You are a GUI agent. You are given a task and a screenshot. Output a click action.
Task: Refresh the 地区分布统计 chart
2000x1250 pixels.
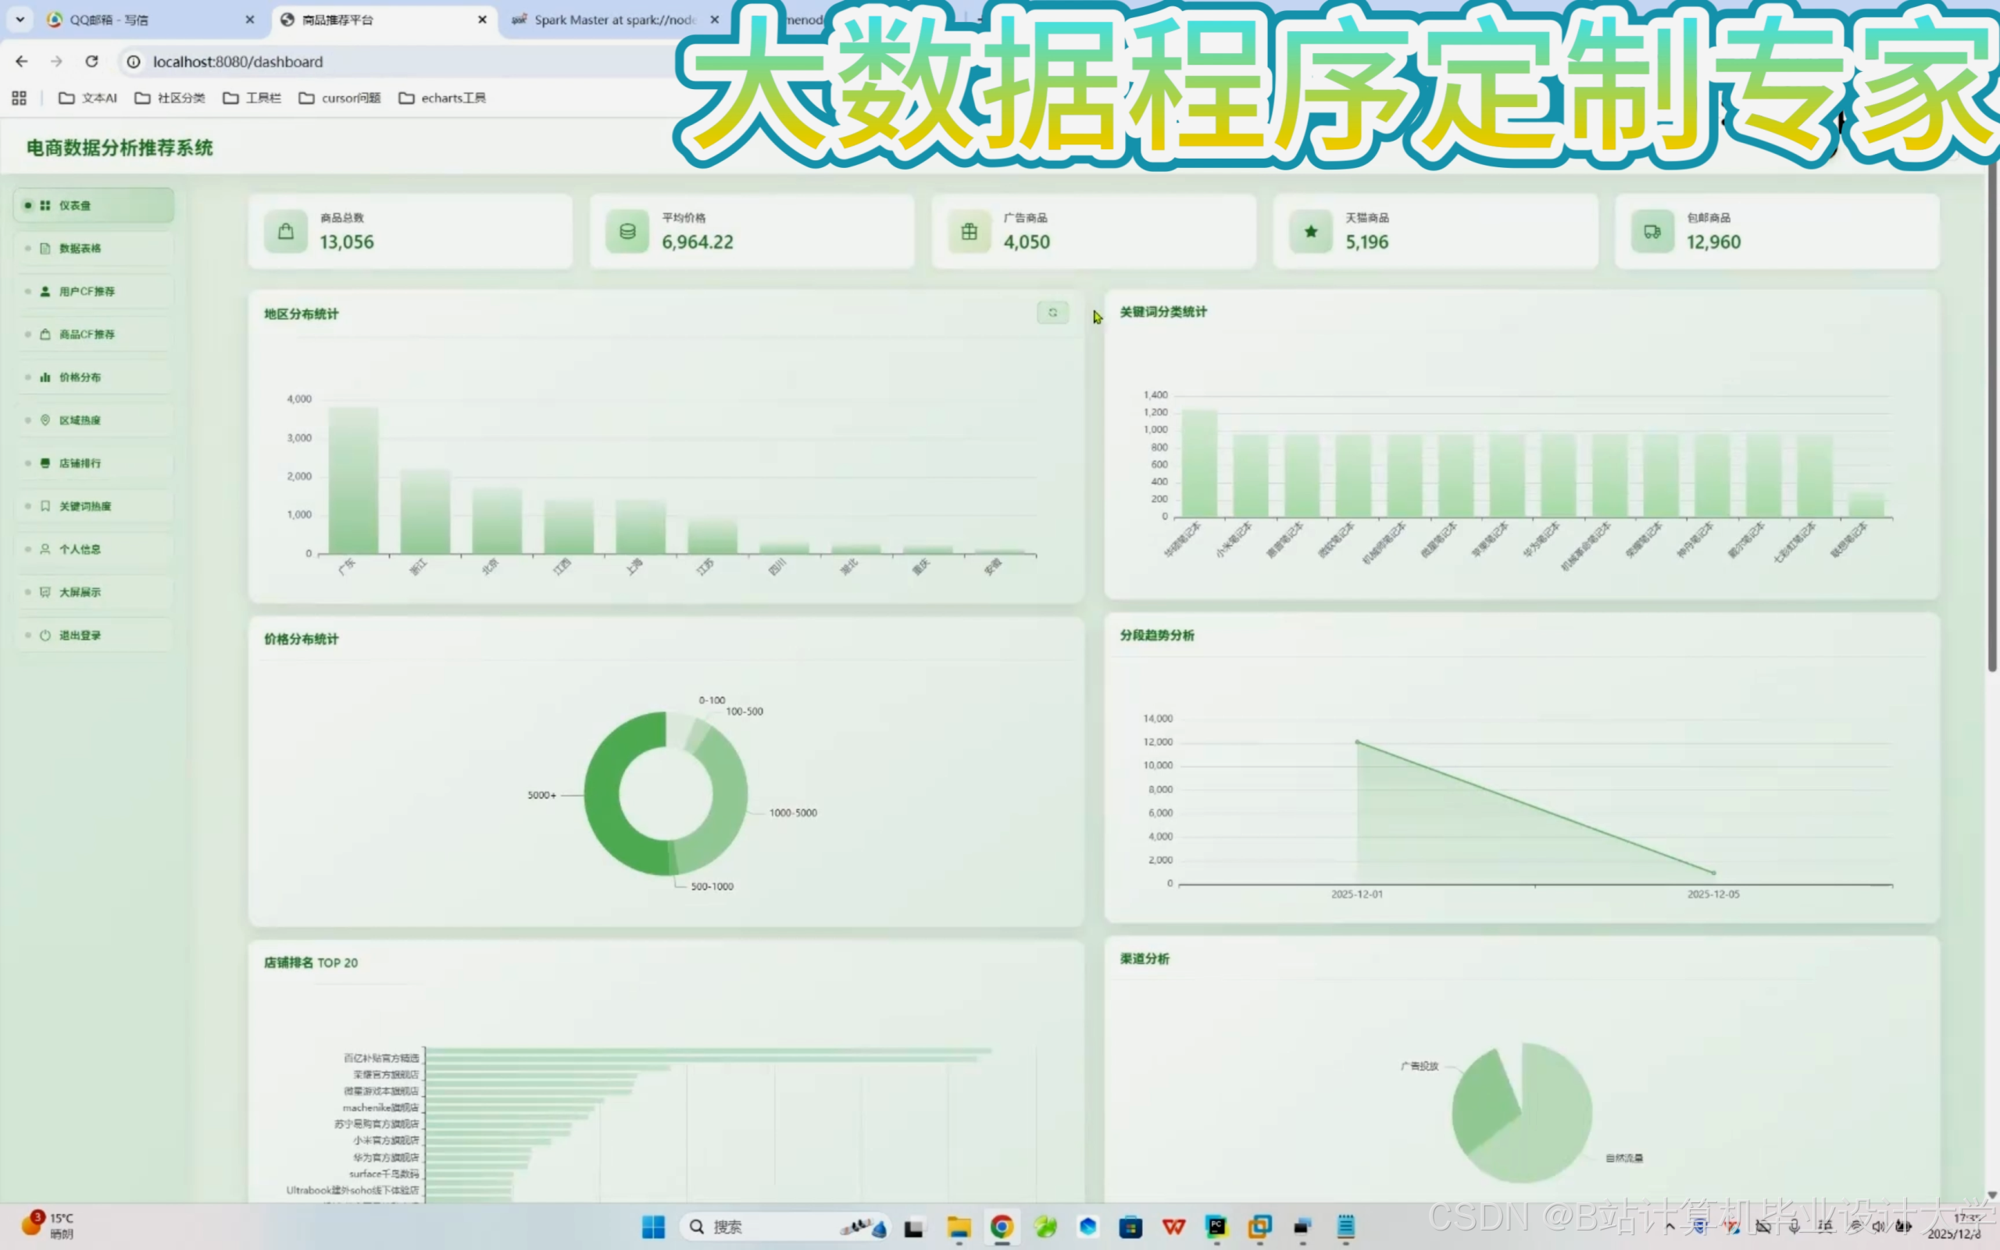click(1052, 312)
